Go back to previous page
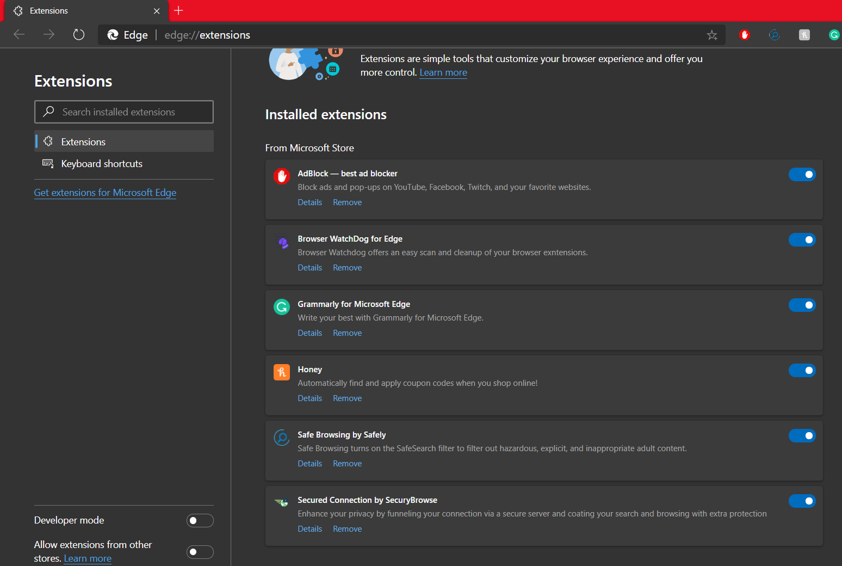This screenshot has height=566, width=842. [19, 35]
